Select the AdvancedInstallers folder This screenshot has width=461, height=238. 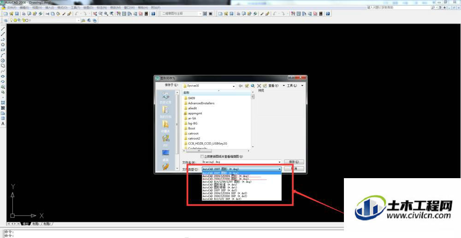(201, 103)
